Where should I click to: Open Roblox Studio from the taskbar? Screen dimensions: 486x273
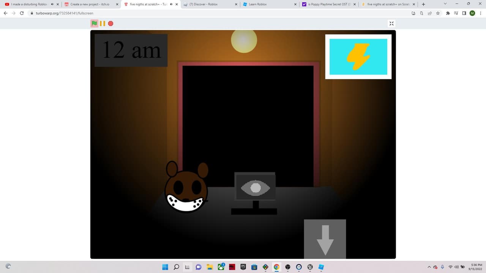321,267
